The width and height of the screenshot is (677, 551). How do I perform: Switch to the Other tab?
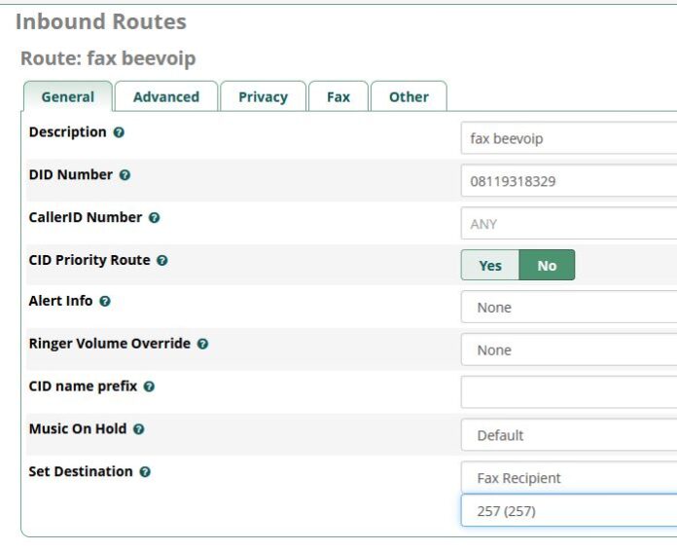coord(409,96)
